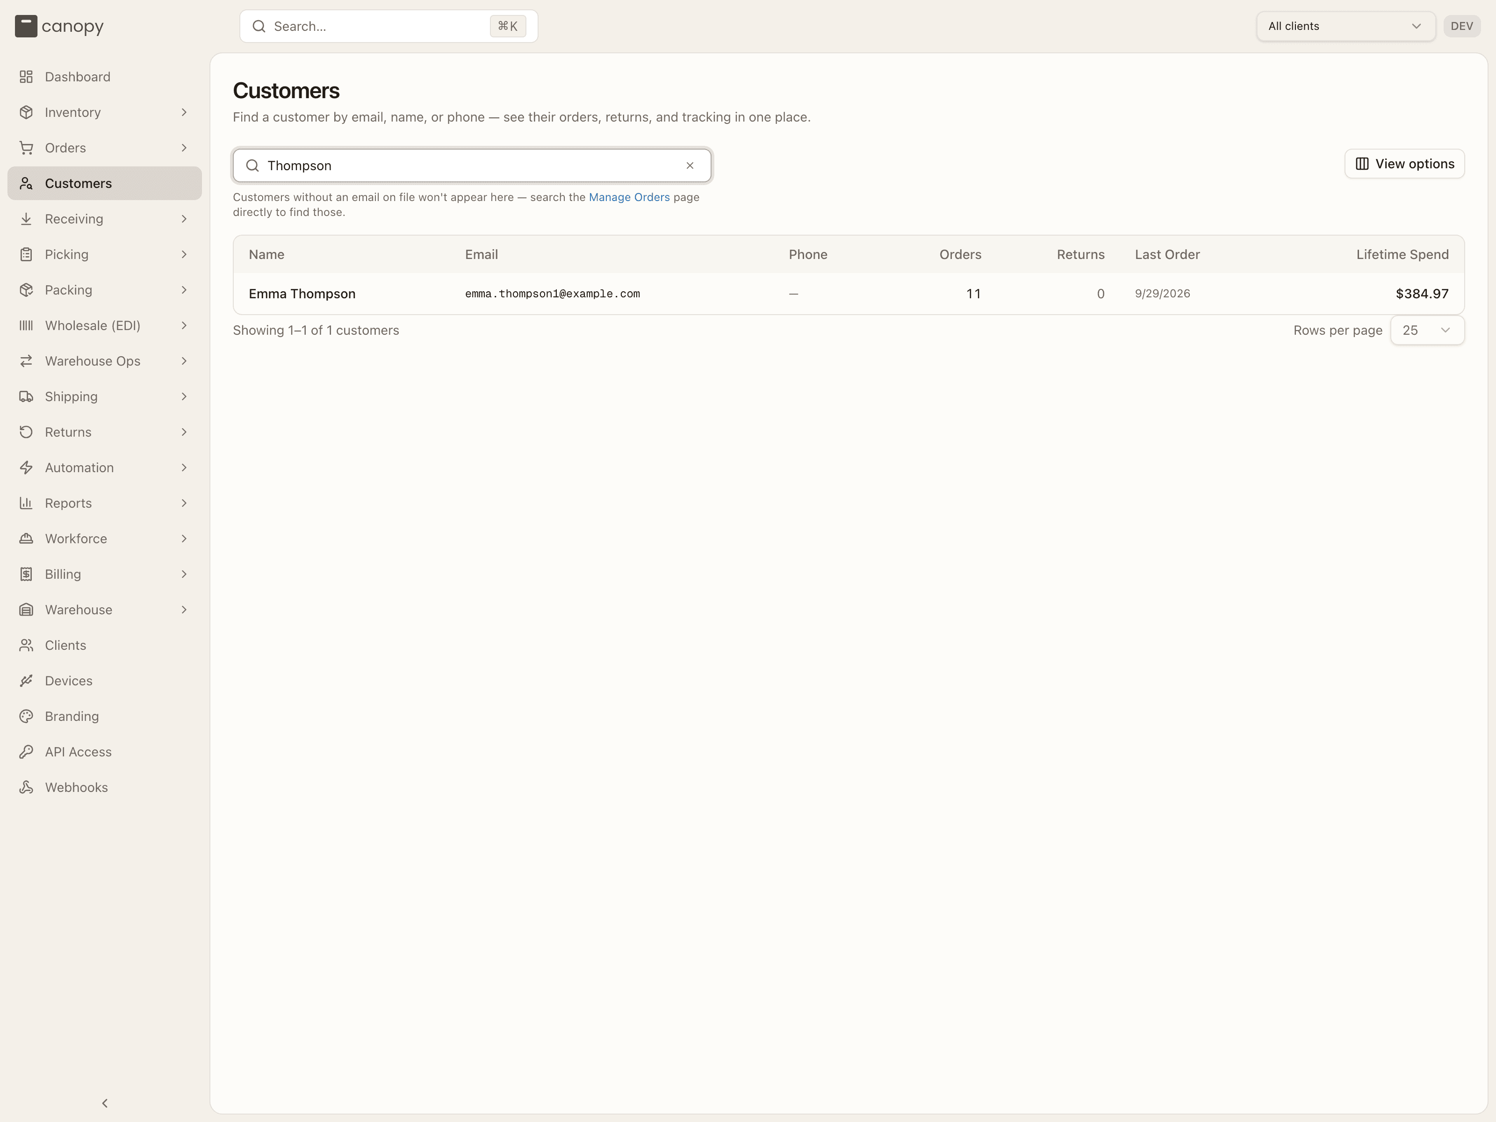The width and height of the screenshot is (1496, 1122).
Task: Expand the Inventory submenu chevron
Action: [184, 112]
